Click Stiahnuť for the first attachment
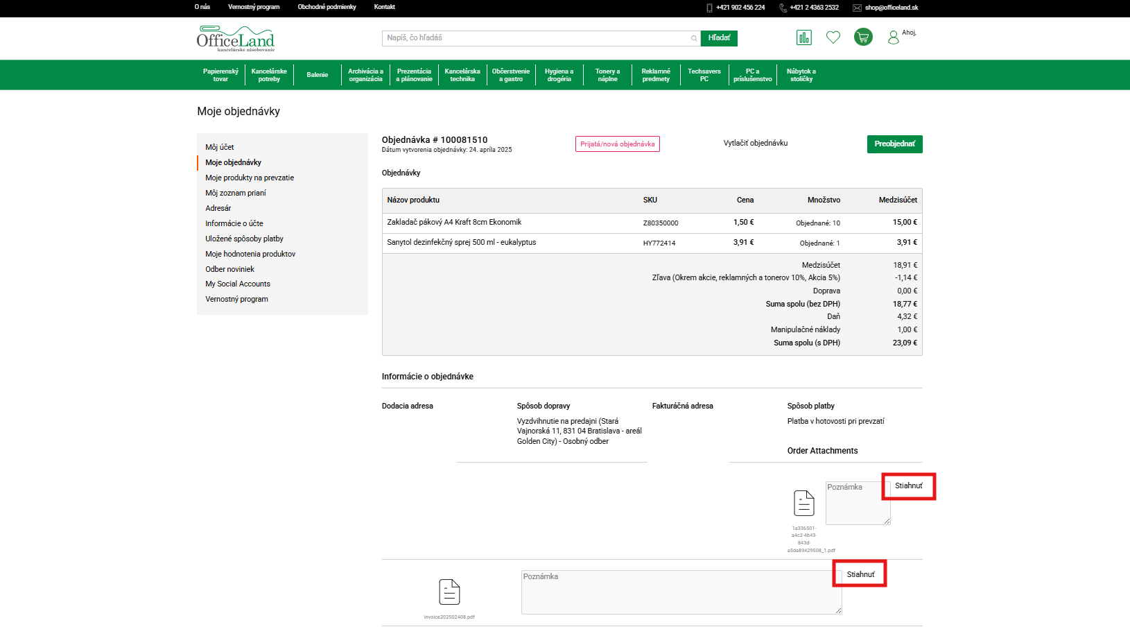1130x636 pixels. point(909,486)
